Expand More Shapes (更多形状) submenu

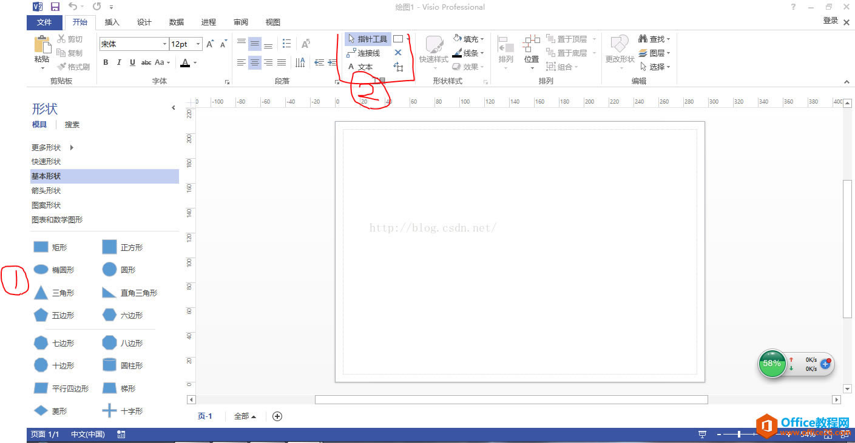point(72,147)
